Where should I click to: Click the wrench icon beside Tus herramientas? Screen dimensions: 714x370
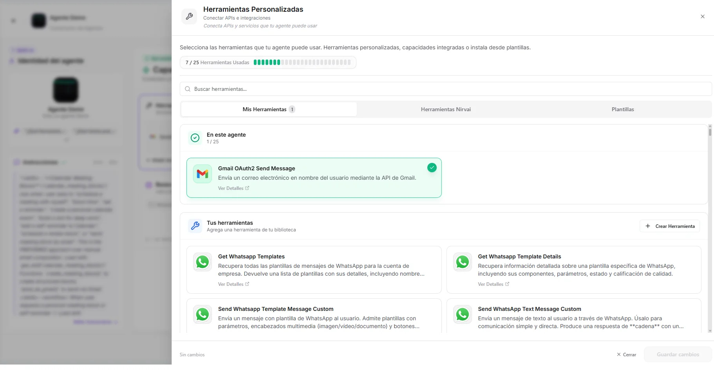195,226
